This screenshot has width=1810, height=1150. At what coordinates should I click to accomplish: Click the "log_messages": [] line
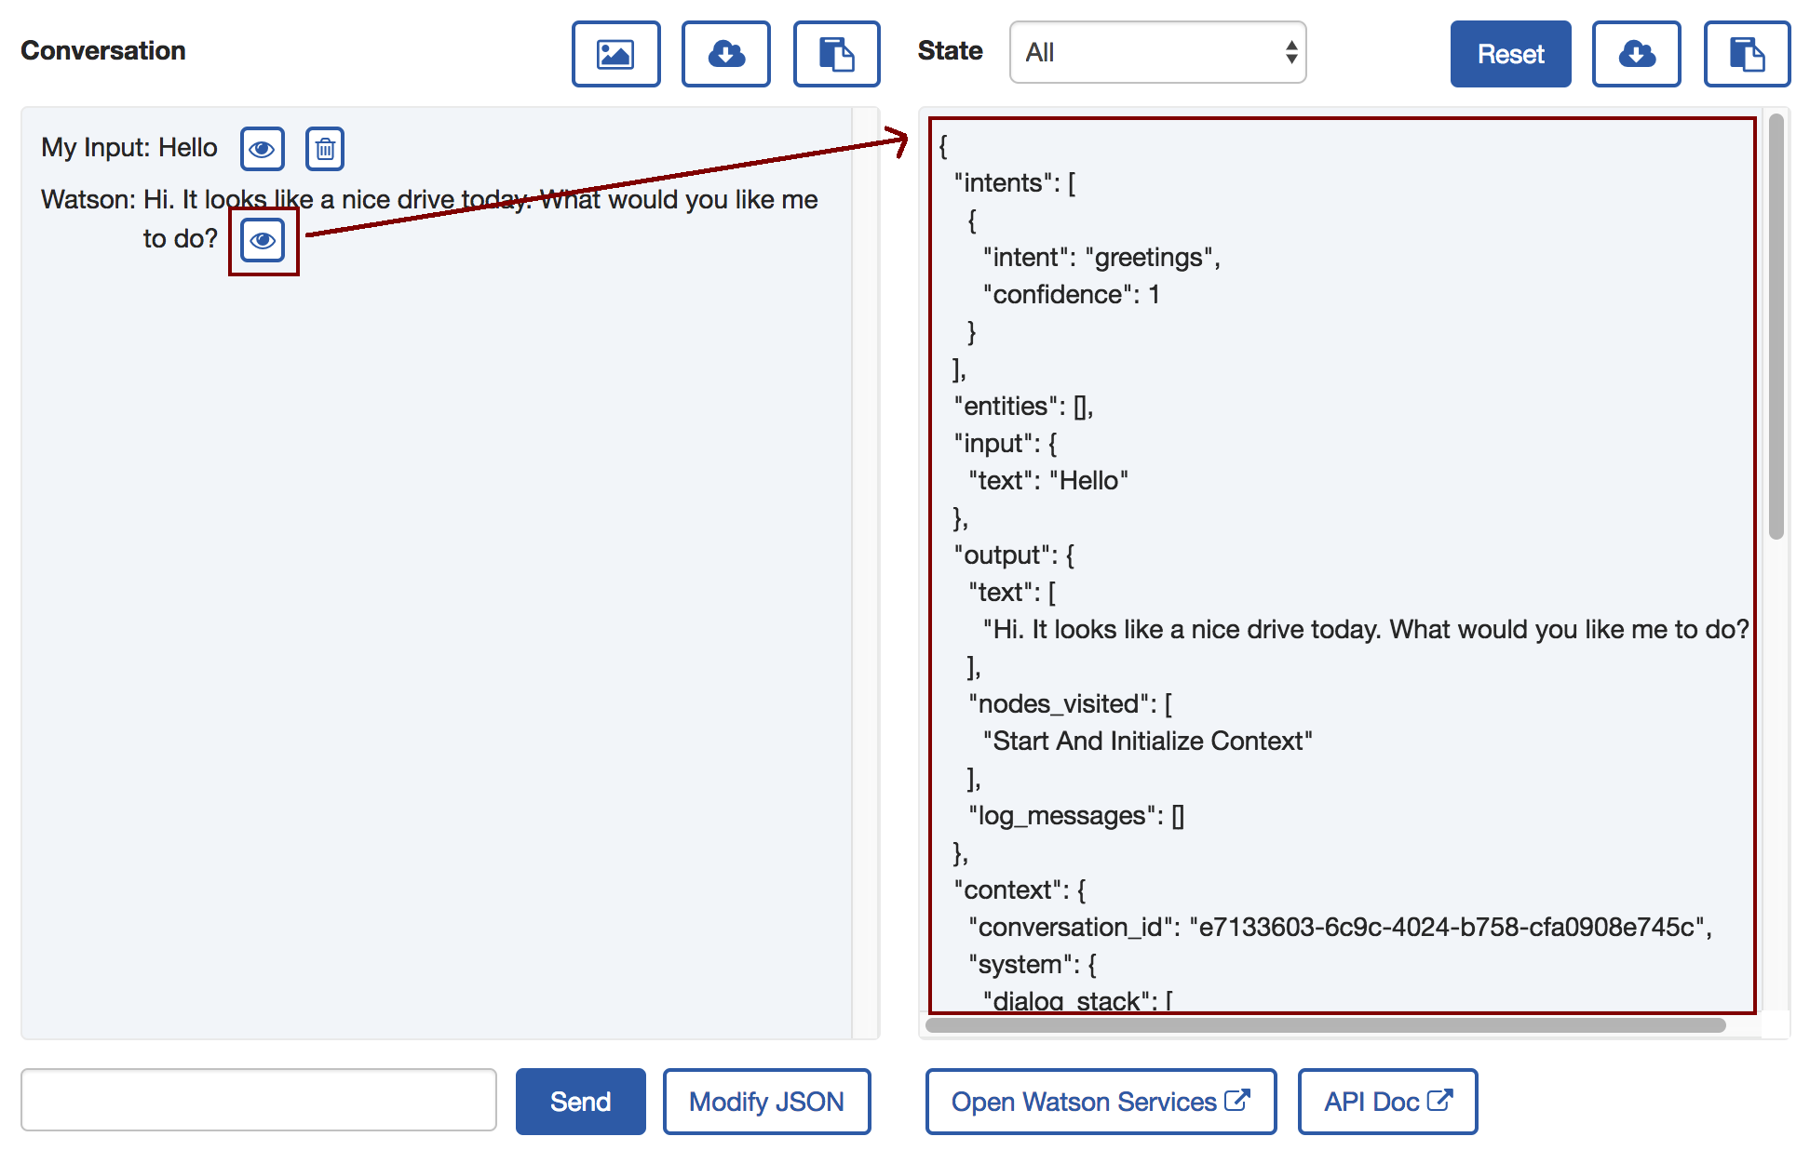(1076, 816)
